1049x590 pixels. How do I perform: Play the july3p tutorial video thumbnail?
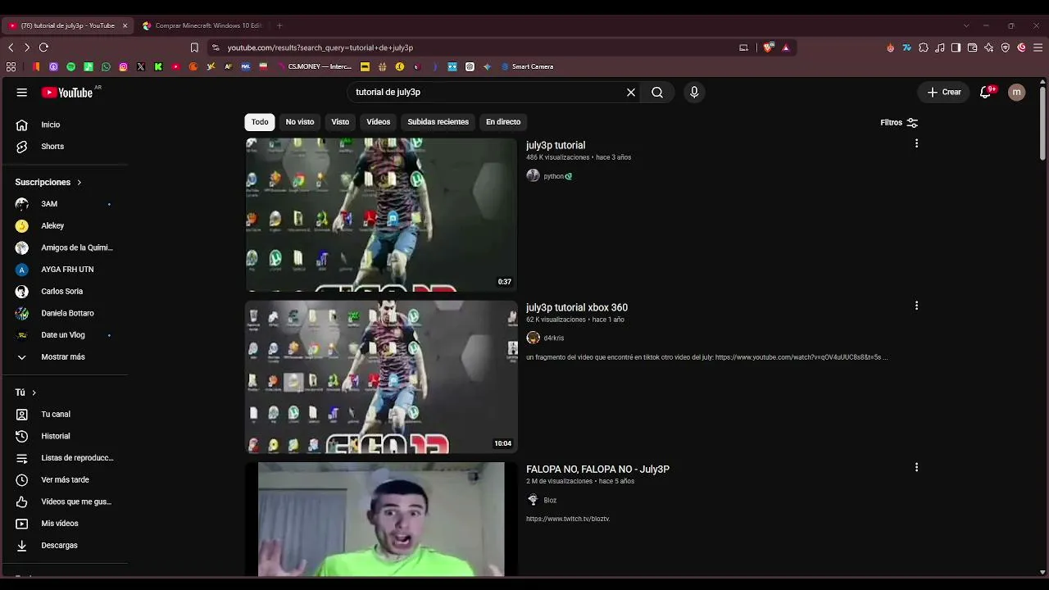click(x=381, y=215)
